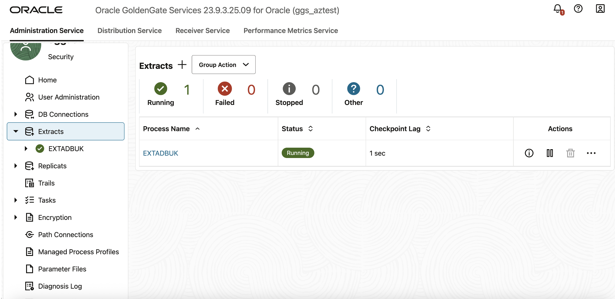Viewport: 615px width, 299px height.
Task: Click the Replicats sidebar icon
Action: 29,166
